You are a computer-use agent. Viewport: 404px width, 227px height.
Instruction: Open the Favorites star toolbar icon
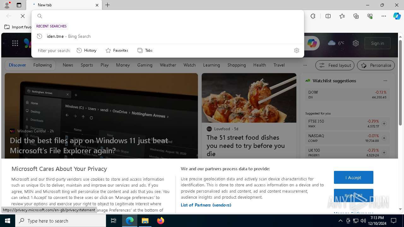click(342, 16)
